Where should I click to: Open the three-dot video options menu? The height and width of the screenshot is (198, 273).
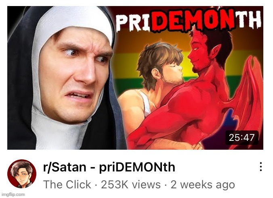click(260, 167)
